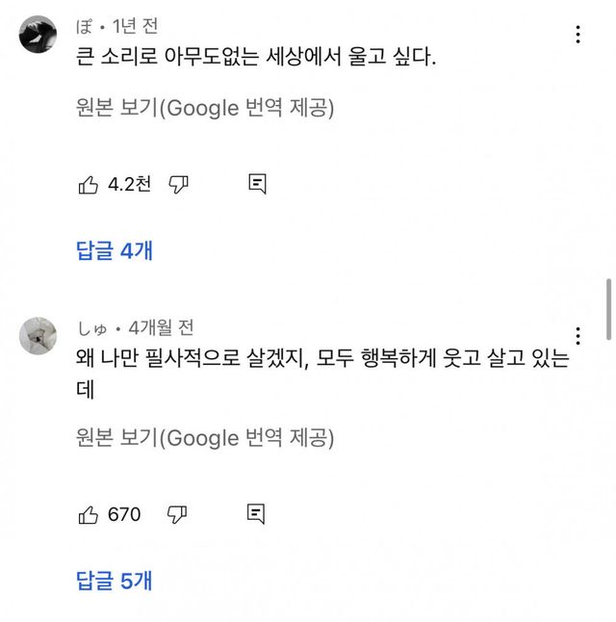This screenshot has width=616, height=622.
Task: Expand 답글 4개 replies
Action: [115, 251]
